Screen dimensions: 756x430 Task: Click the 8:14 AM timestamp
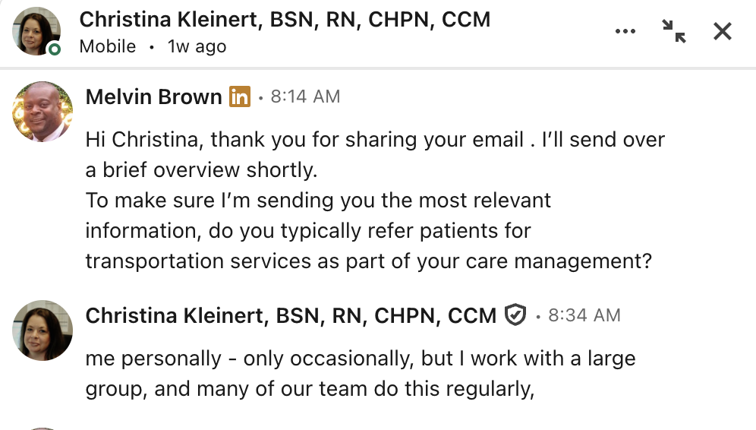click(305, 96)
